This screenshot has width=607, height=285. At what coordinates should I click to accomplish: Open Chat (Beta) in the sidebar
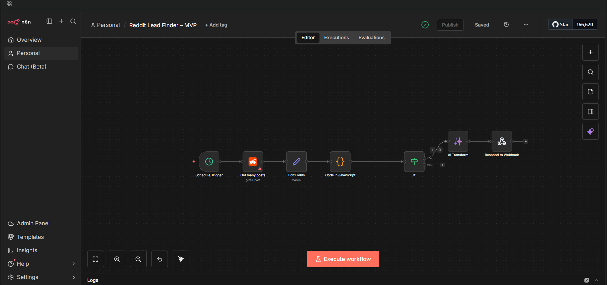[x=41, y=67]
